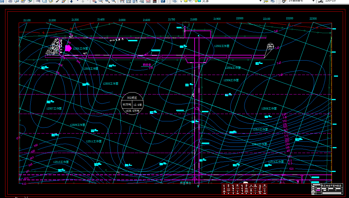Screen dimensions: 349x198
Task: Open the Tool Palettes window icon
Action: click(135, 1)
